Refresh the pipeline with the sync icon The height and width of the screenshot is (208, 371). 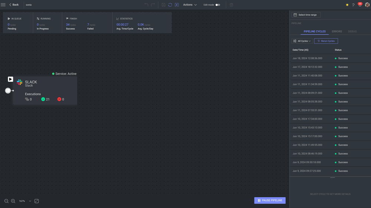coord(170,5)
